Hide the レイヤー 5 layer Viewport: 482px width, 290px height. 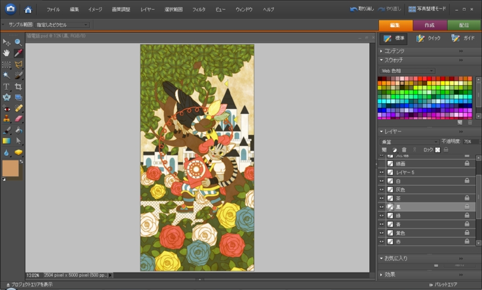pyautogui.click(x=381, y=172)
